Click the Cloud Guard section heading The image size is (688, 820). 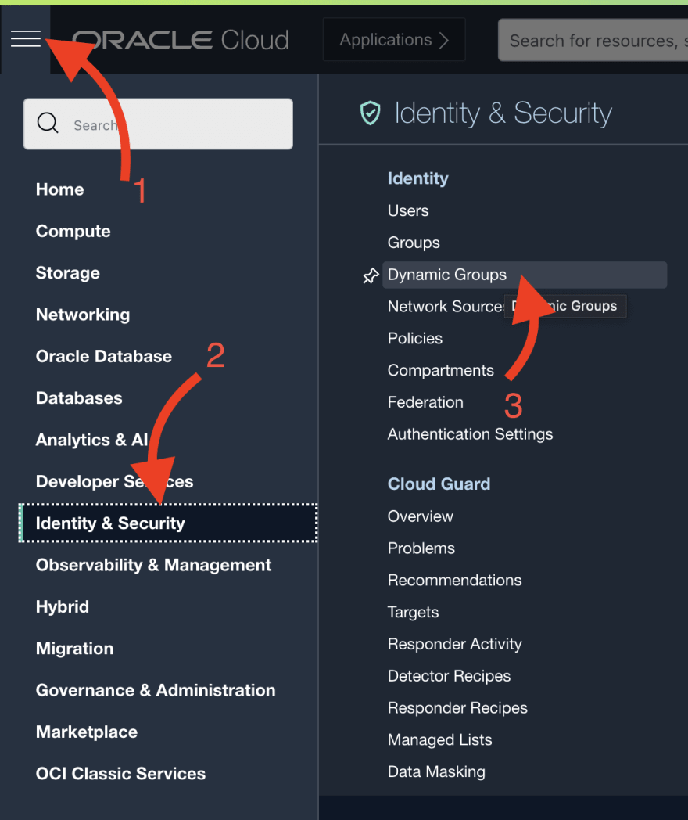439,484
